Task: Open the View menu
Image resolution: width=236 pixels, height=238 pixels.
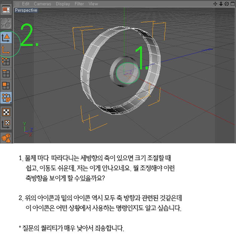Action: 93,4
